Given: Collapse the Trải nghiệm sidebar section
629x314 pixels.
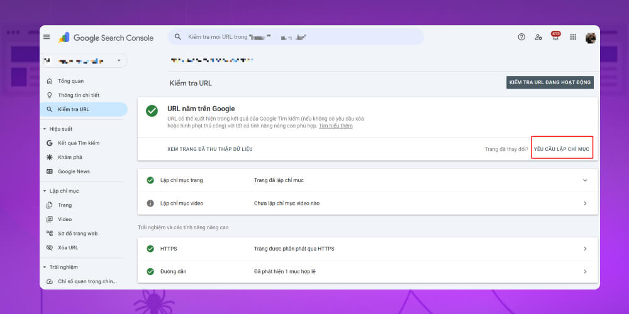Looking at the screenshot, I should [45, 267].
